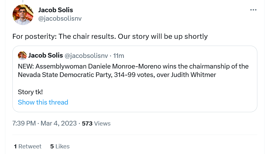Viewport: 273px width, 154px height.
Task: Click Jacob Solis name inside the quoted tweet
Action: pyautogui.click(x=45, y=56)
